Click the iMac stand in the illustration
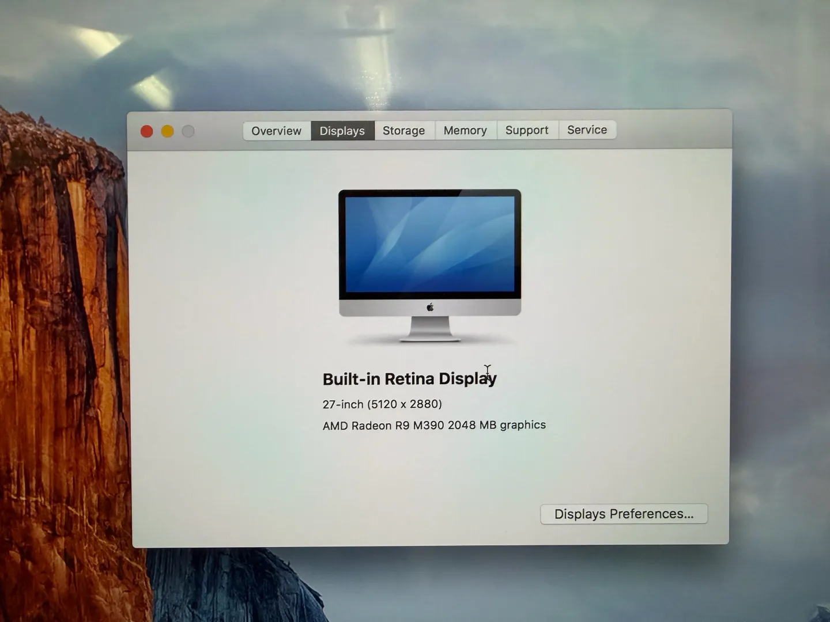Screen dimensions: 830x622 430,329
